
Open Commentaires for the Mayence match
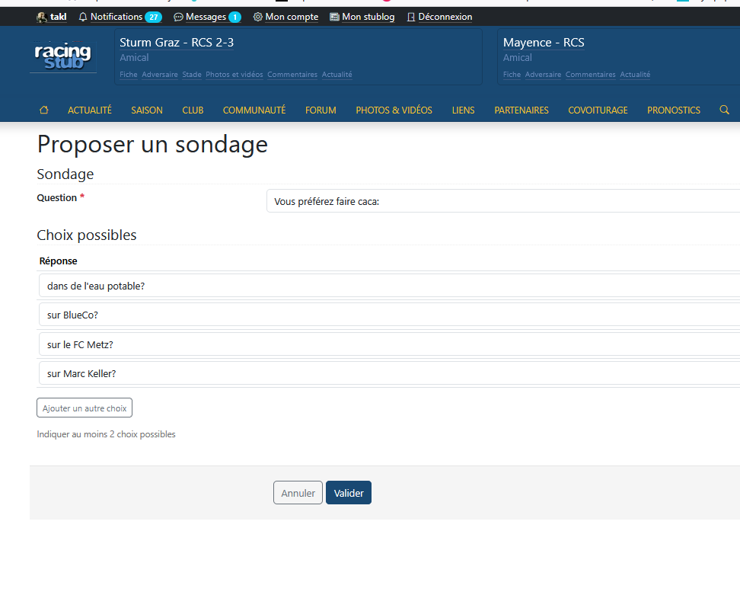[x=590, y=75]
